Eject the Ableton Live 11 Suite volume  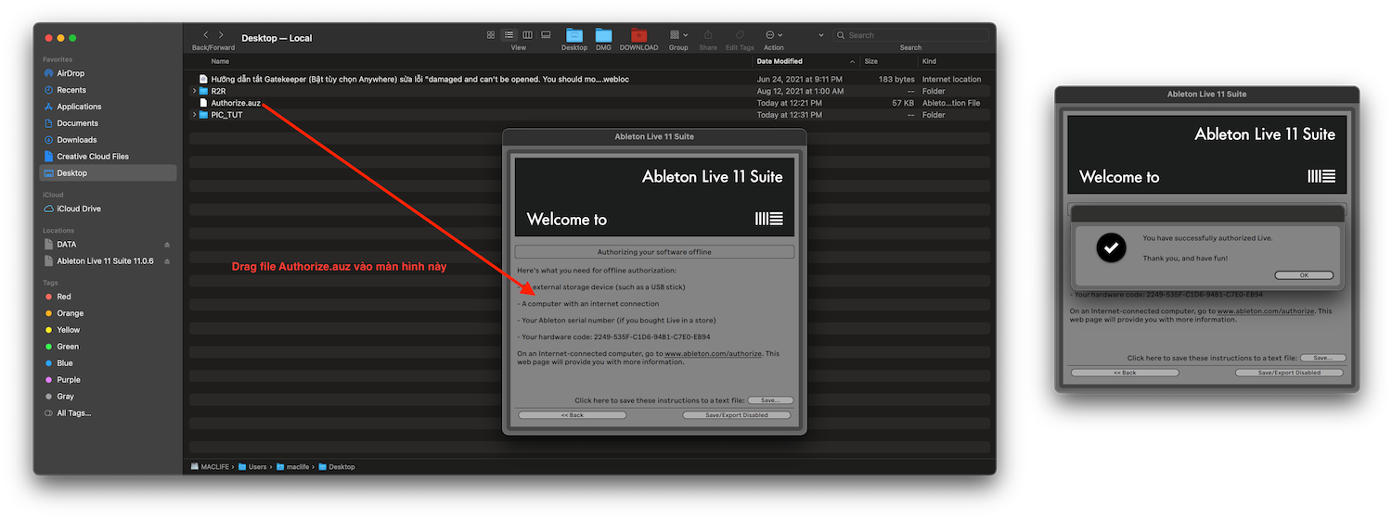tap(167, 261)
